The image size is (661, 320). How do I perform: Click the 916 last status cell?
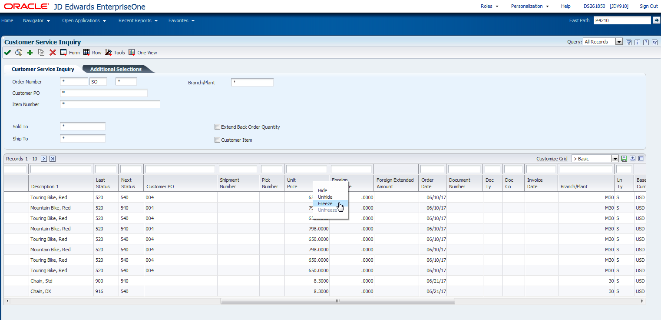106,291
